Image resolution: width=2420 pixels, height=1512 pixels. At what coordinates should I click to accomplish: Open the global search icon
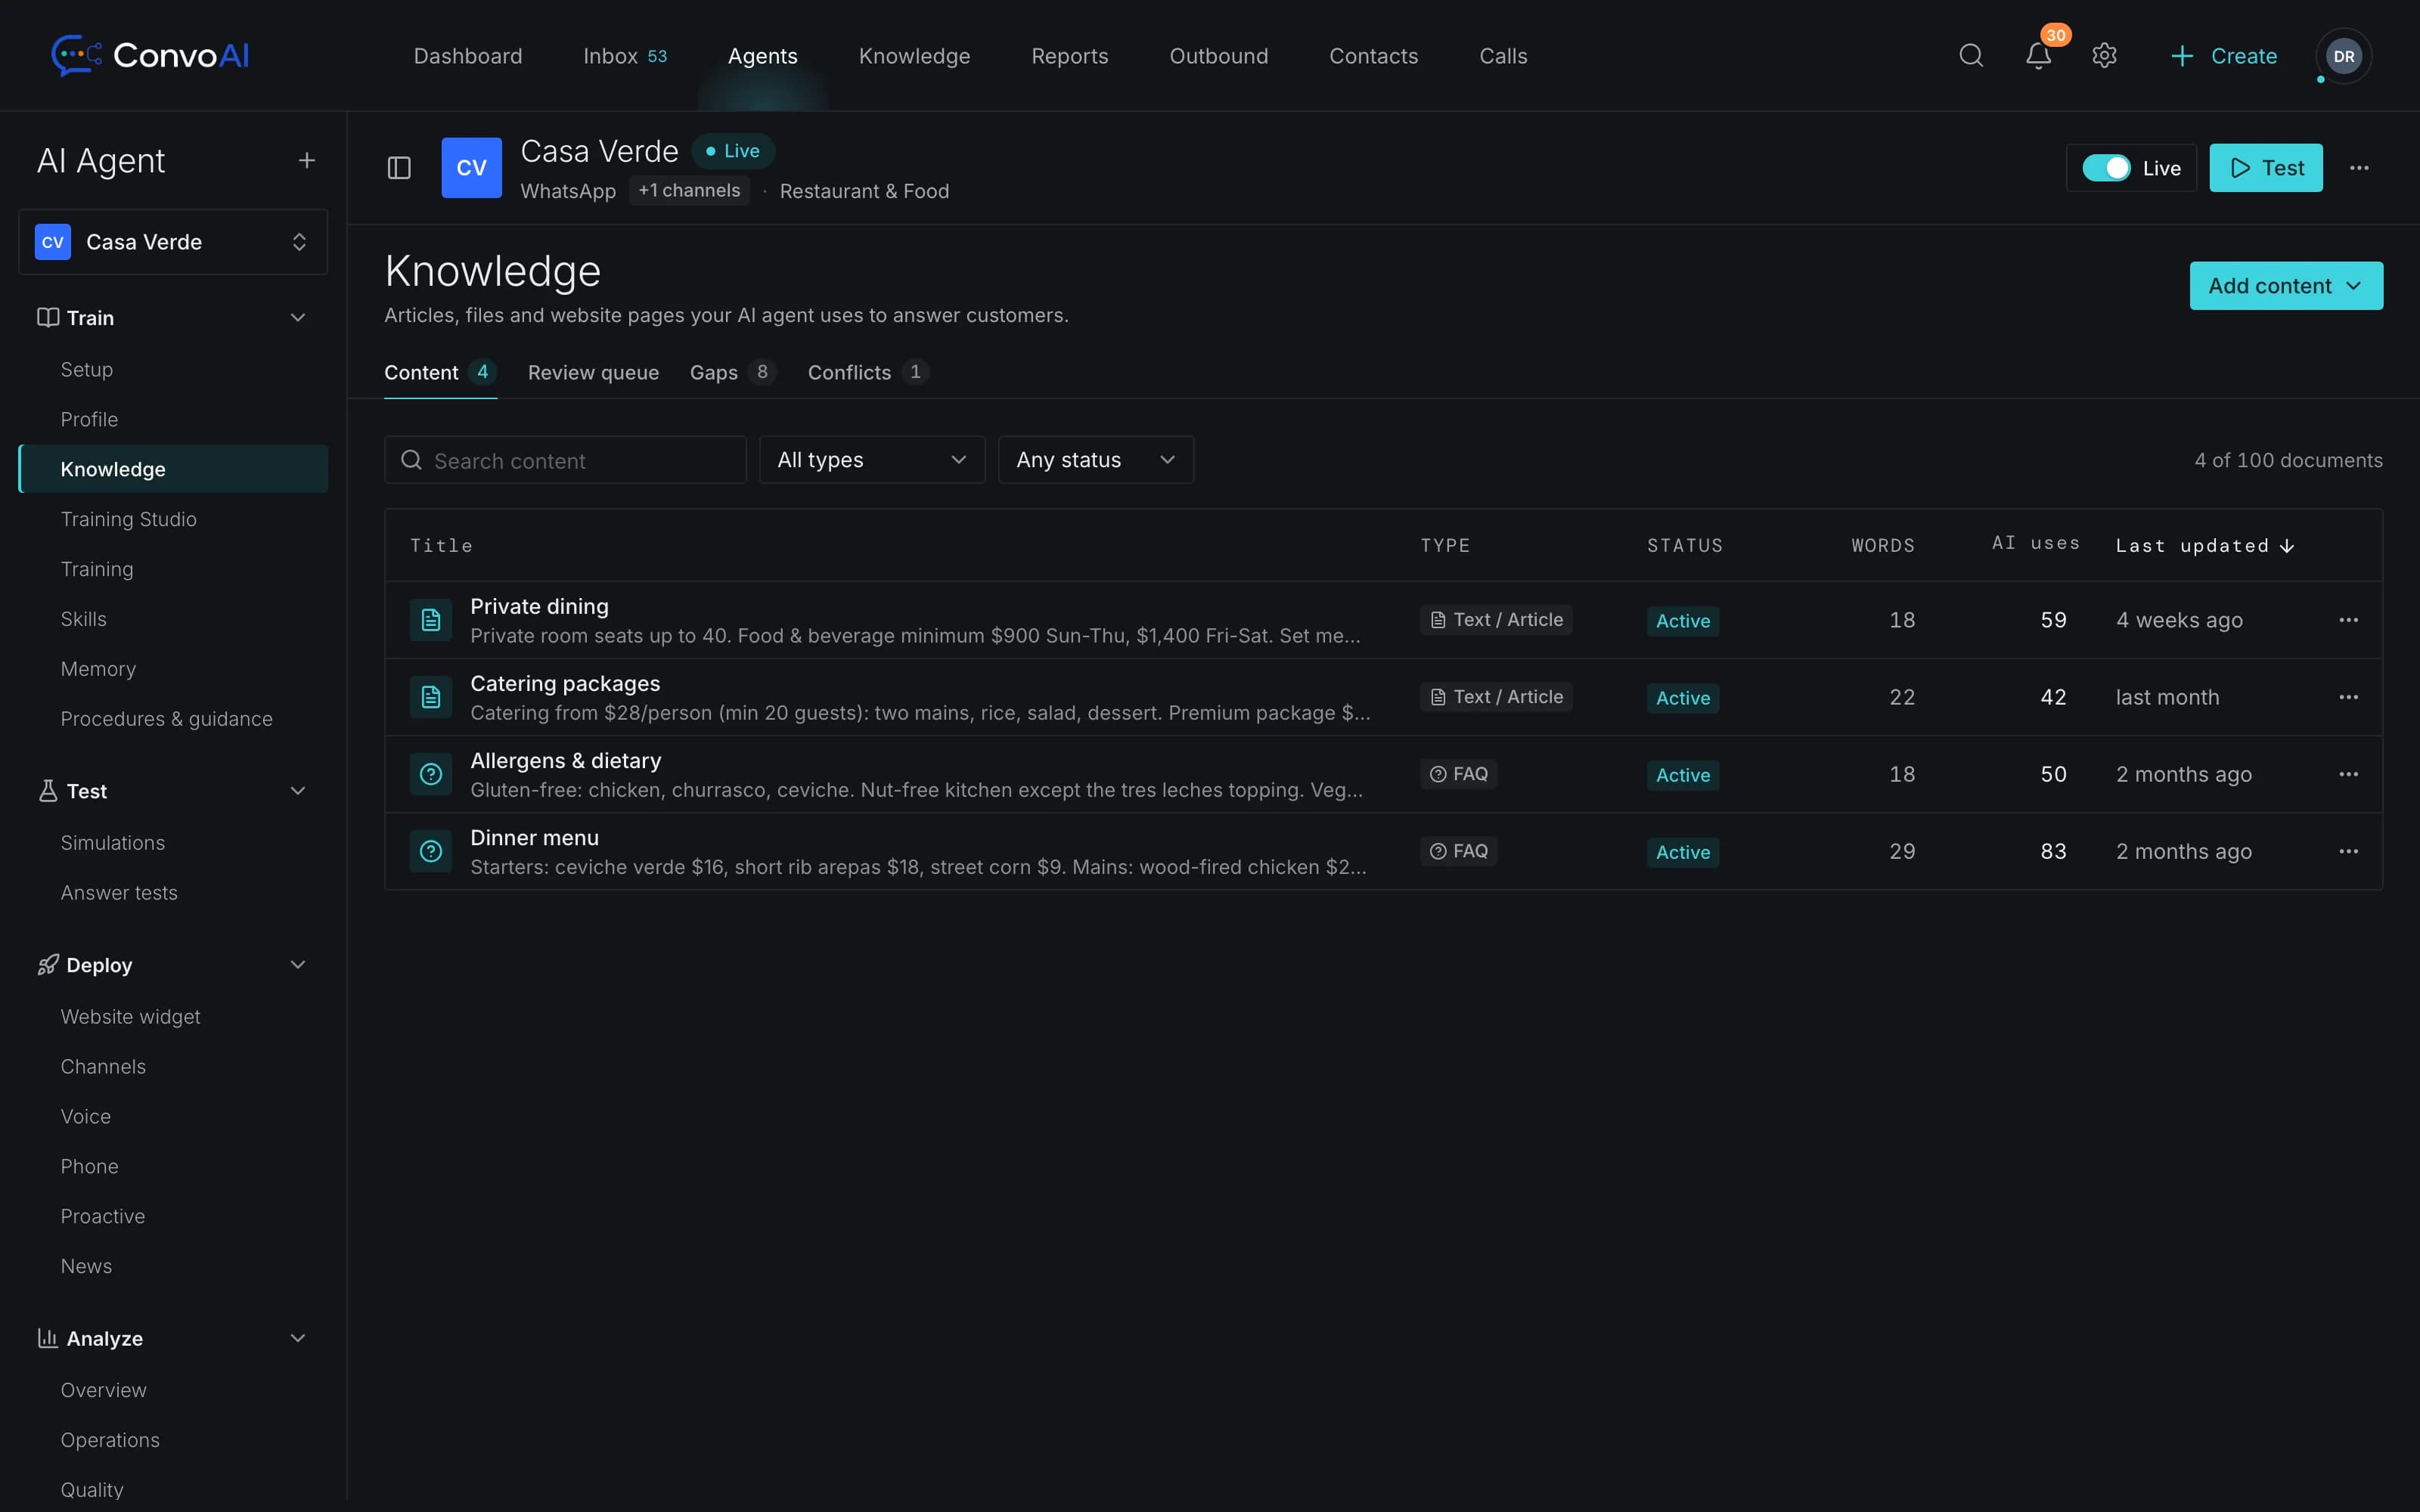(x=1971, y=56)
